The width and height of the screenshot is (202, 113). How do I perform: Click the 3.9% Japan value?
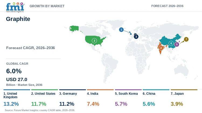click(x=177, y=104)
